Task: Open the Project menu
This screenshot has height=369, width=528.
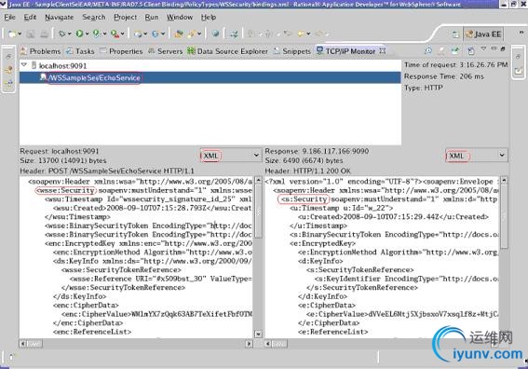Action: point(126,17)
